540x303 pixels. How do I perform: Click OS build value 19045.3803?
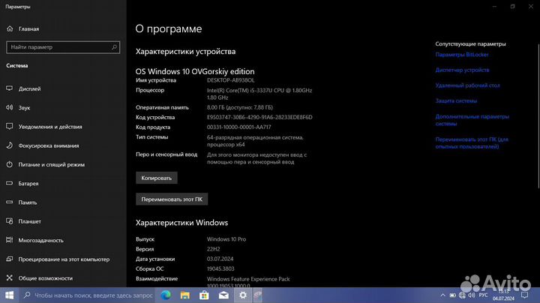(x=220, y=268)
